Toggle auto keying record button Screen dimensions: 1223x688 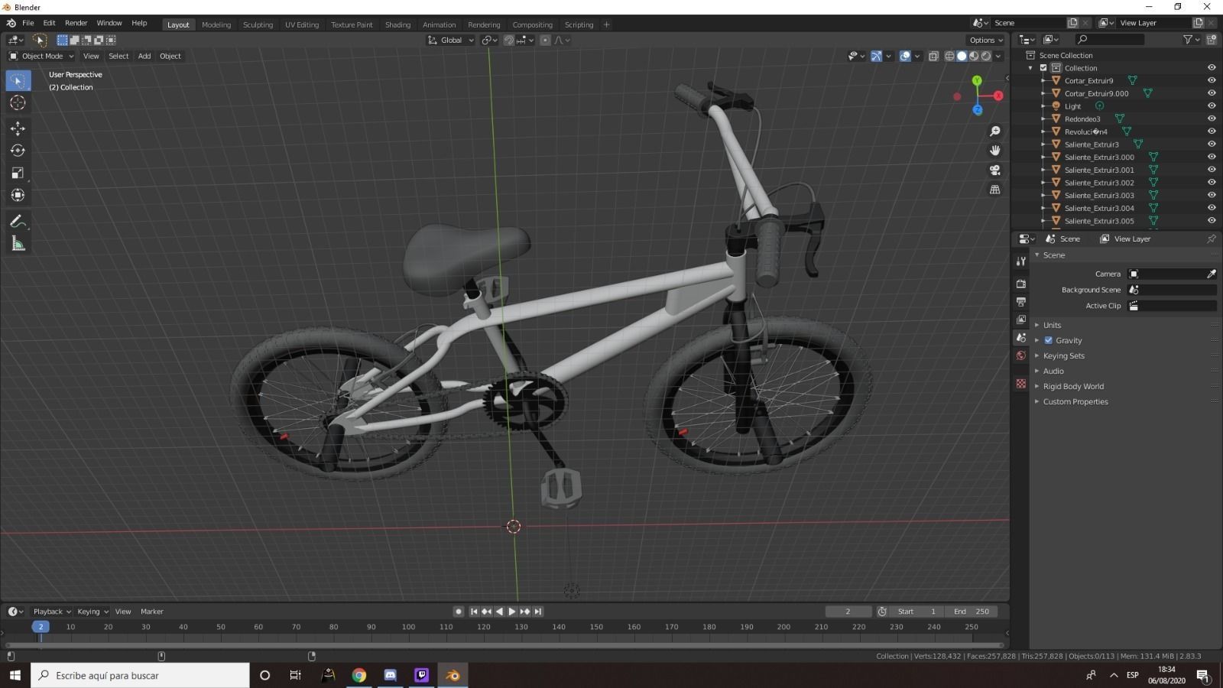(458, 612)
